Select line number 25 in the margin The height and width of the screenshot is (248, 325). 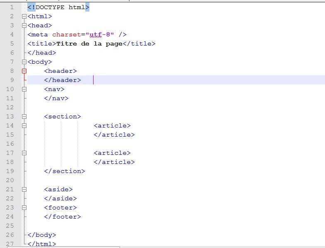click(x=10, y=226)
